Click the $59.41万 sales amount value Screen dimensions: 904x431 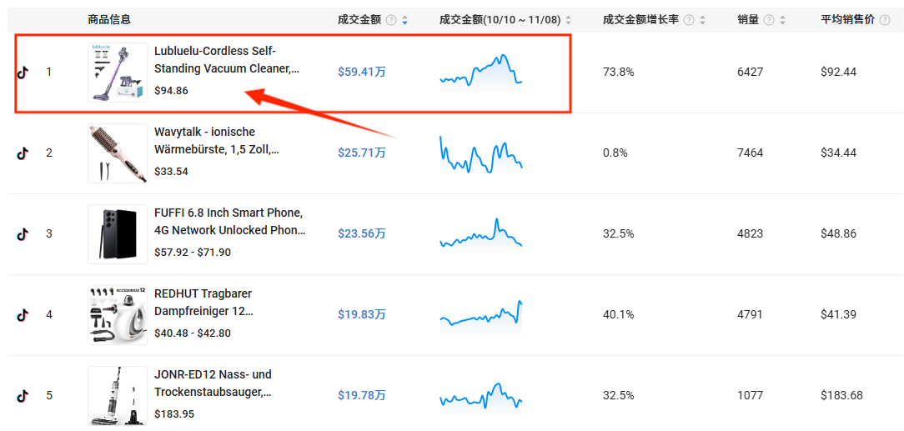tap(362, 73)
